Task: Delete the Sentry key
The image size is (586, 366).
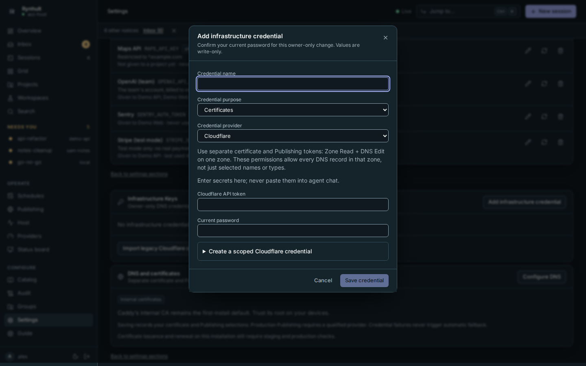Action: (560, 117)
